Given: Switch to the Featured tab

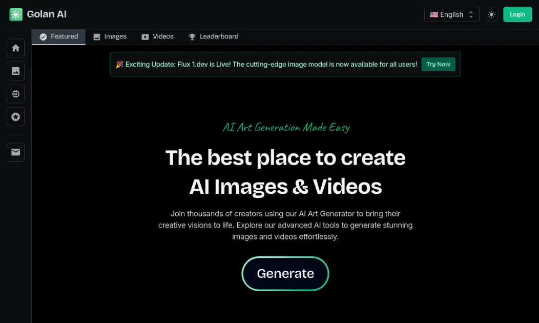Looking at the screenshot, I should (x=58, y=37).
